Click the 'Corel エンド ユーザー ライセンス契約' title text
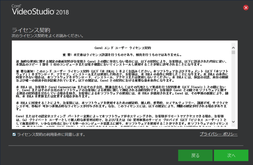The image size is (253, 165). (123, 48)
